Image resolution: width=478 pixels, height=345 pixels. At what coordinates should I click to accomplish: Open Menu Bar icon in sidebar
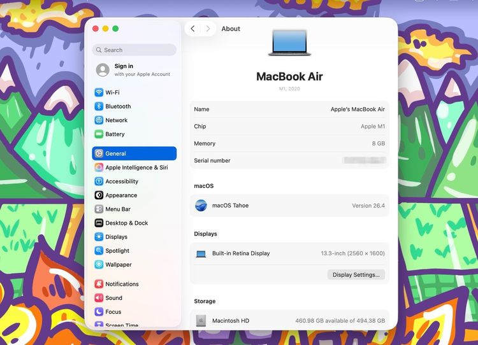coord(99,209)
